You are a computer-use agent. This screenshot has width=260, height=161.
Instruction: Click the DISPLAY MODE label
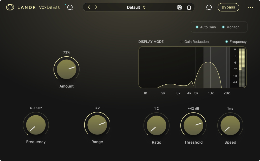click(151, 42)
